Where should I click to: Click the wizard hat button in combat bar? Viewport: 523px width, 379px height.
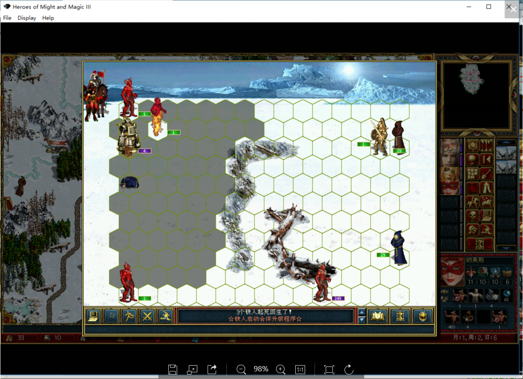coord(166,316)
